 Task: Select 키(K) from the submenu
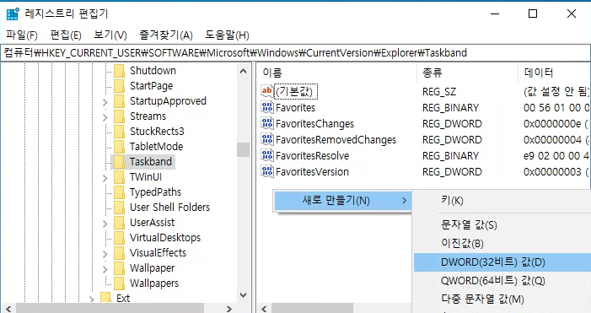coord(502,200)
